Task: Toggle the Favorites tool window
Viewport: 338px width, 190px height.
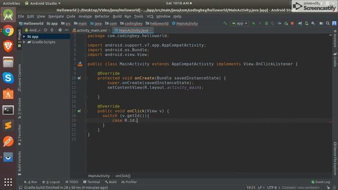Action: click(20, 135)
